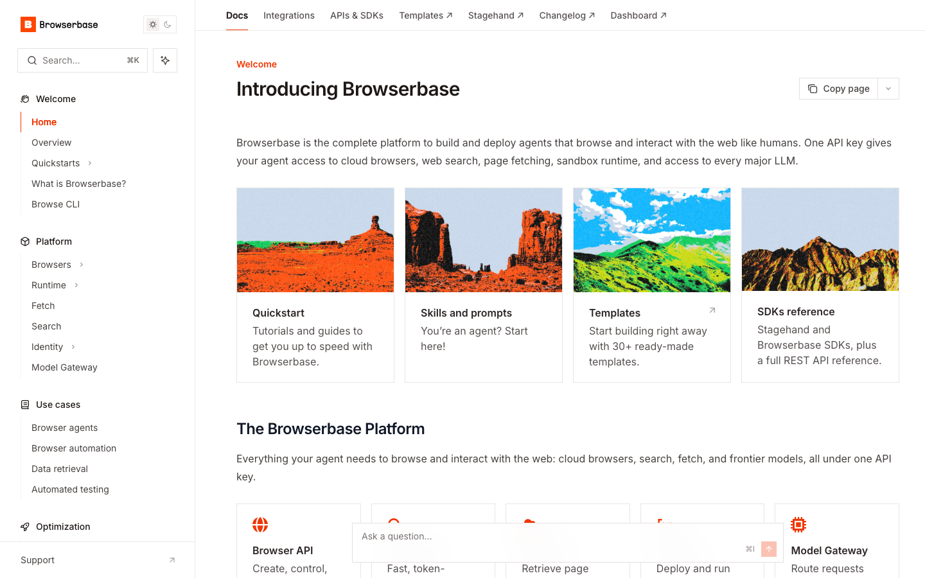Image resolution: width=925 pixels, height=578 pixels.
Task: Expand the Browsers section
Action: 82,265
